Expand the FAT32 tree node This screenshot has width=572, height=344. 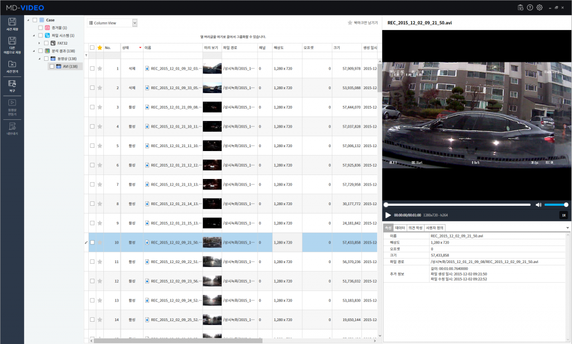pos(40,42)
